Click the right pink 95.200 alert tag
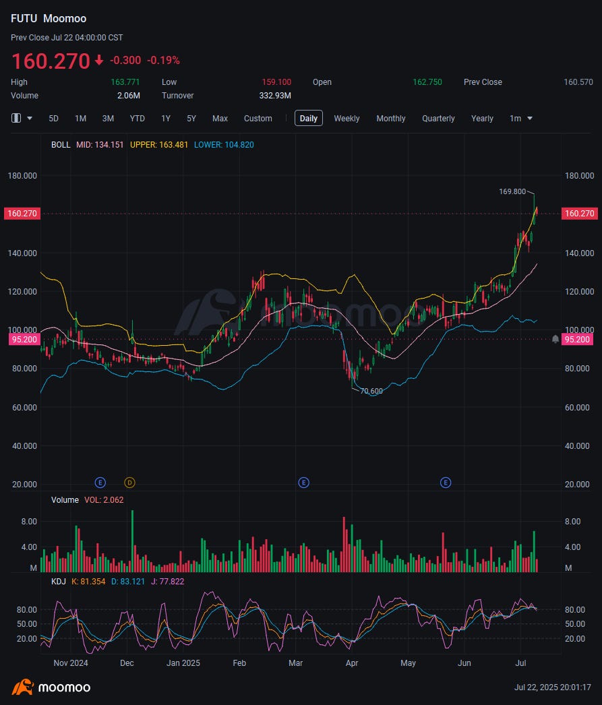 pyautogui.click(x=577, y=339)
